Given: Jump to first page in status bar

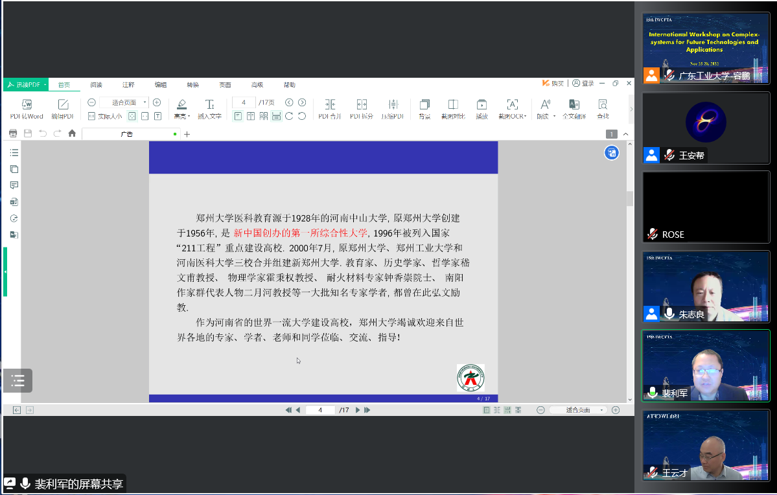Looking at the screenshot, I should [x=288, y=409].
